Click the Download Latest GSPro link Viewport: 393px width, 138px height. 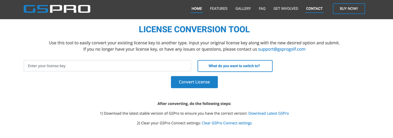tap(269, 114)
